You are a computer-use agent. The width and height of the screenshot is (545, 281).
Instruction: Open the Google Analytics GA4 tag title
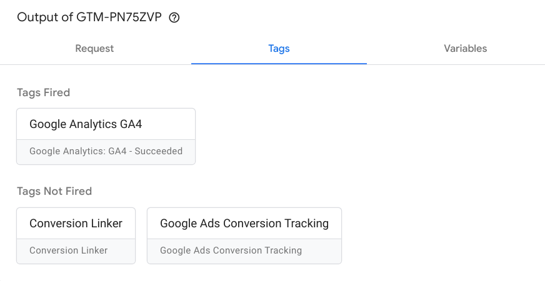coord(86,124)
